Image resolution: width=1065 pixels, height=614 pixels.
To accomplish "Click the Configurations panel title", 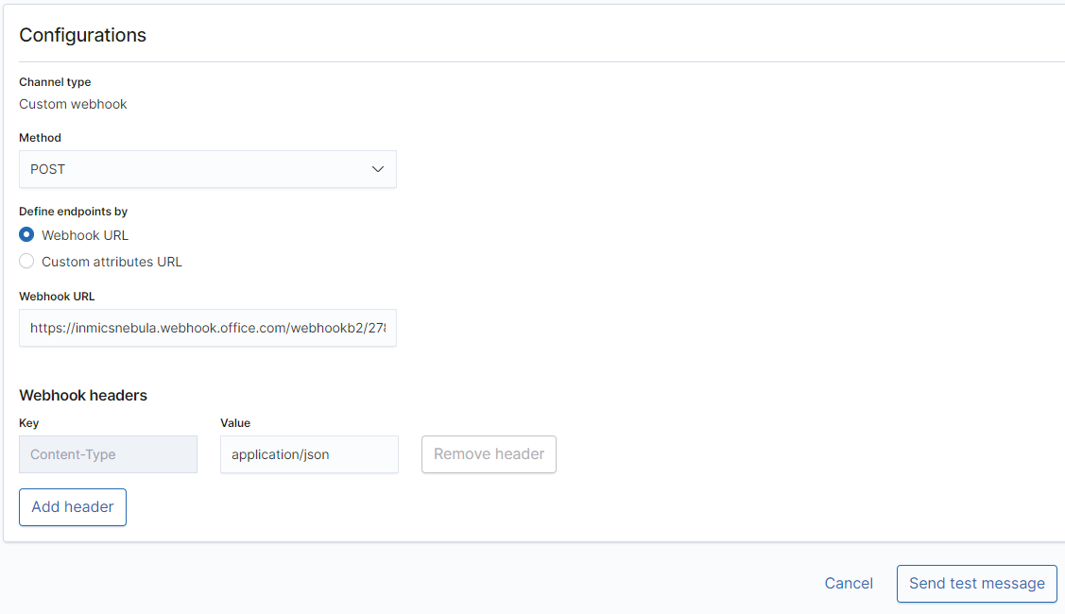I will (x=82, y=35).
